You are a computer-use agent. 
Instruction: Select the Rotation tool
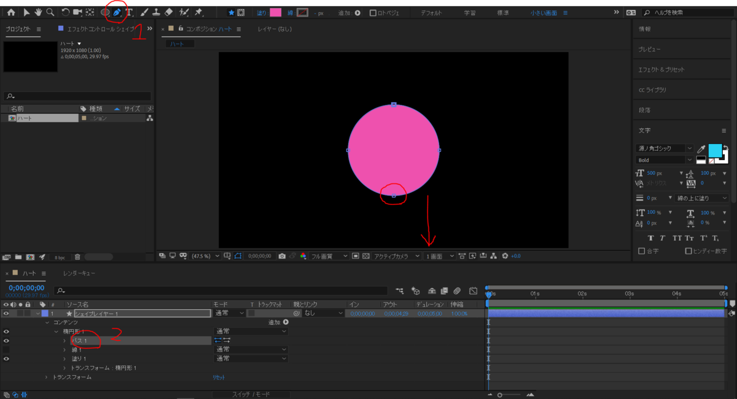click(65, 12)
